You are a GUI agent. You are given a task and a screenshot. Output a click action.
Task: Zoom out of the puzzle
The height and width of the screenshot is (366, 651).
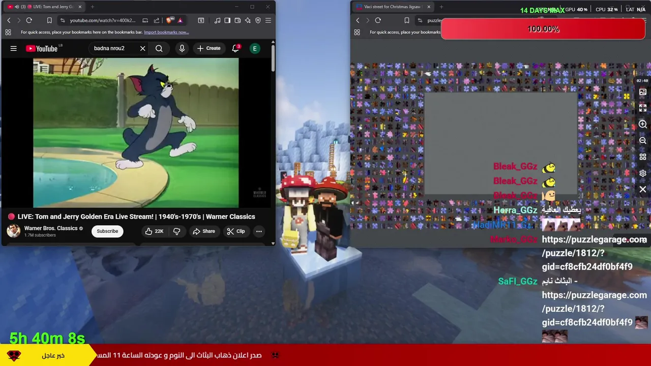[643, 140]
